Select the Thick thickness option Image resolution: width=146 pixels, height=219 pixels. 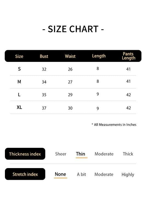pos(128,154)
